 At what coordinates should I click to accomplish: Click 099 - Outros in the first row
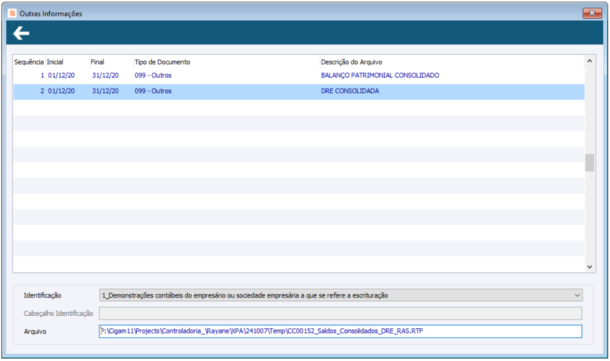[153, 76]
